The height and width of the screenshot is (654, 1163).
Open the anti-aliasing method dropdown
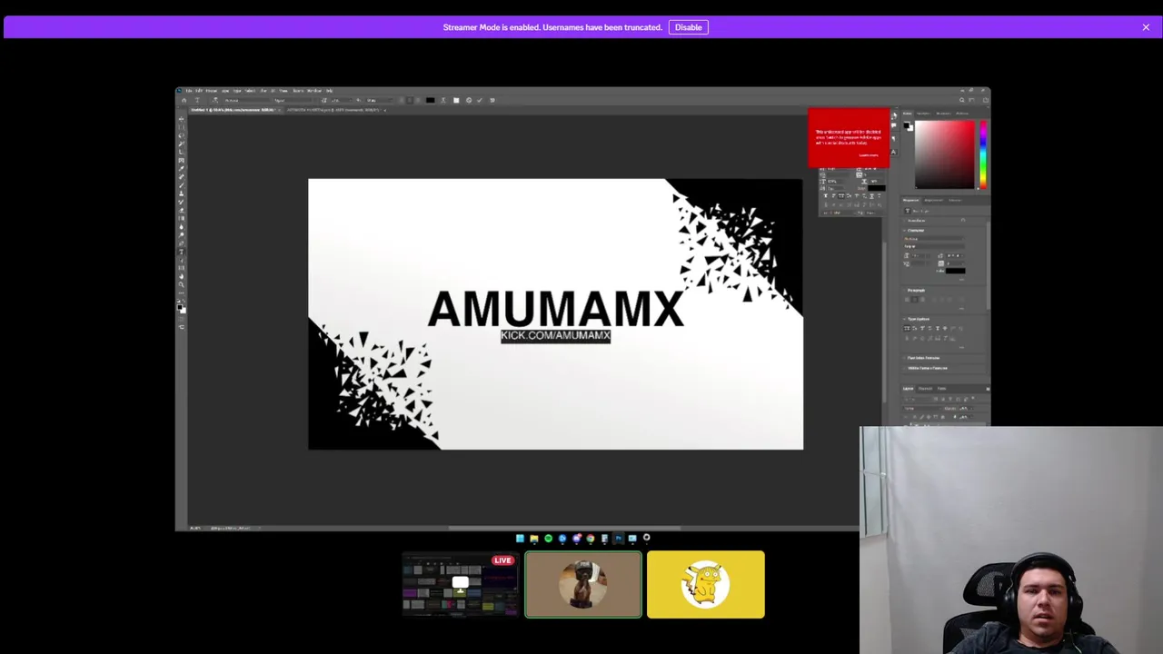(x=380, y=100)
